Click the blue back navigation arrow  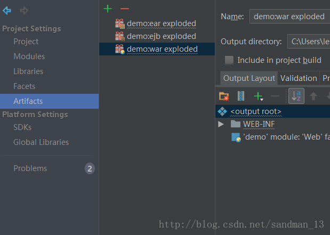click(x=7, y=10)
